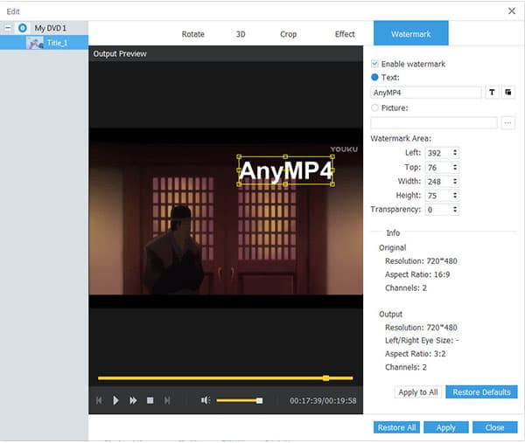The image size is (525, 443).
Task: Click the fast forward button
Action: pos(133,400)
